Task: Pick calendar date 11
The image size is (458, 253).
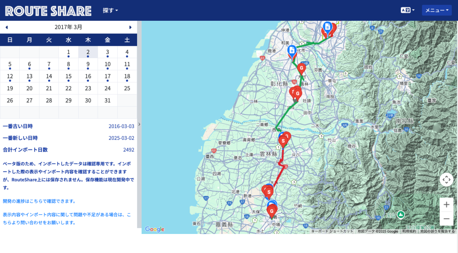Action: point(127,64)
